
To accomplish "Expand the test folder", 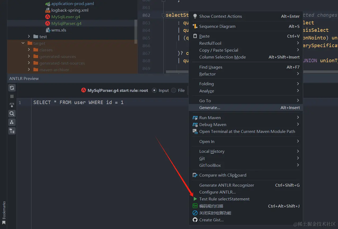I will 29,37.
